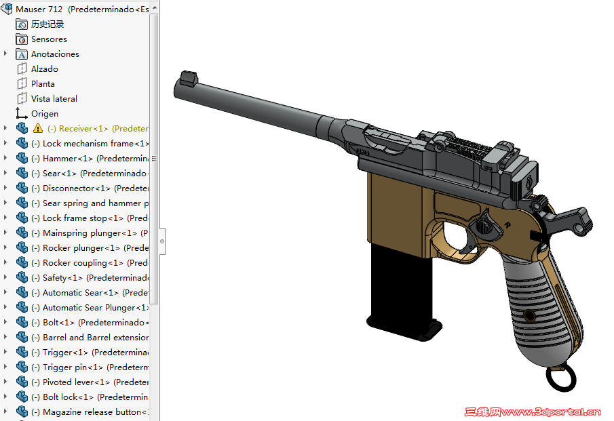Screen dimensions: 614x421
Task: Select the Vista lateral plane entry
Action: [x=54, y=98]
